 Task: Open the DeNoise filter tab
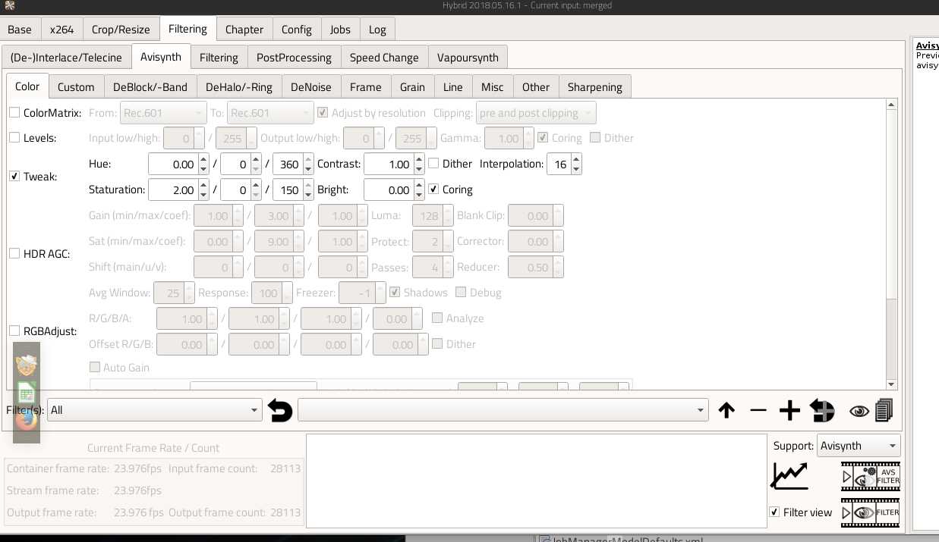tap(310, 87)
